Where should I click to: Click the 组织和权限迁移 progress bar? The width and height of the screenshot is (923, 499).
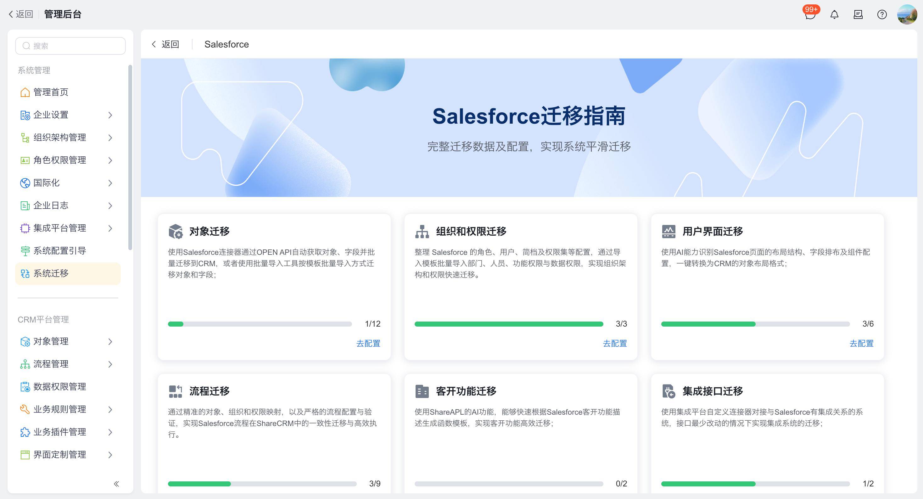click(x=508, y=324)
